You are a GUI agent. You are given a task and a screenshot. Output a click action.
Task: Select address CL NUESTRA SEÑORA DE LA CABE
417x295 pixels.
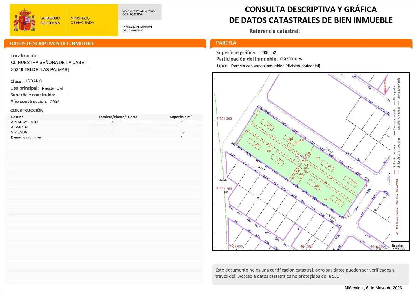tap(47, 63)
